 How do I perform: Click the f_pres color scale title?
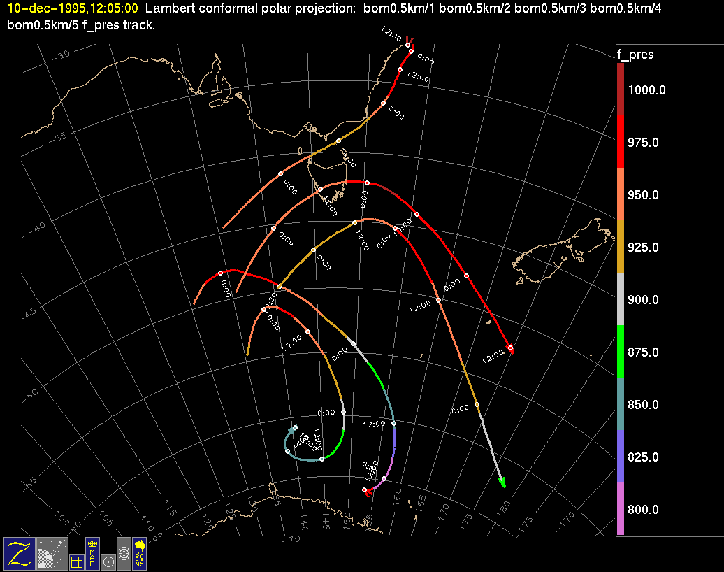click(x=635, y=55)
